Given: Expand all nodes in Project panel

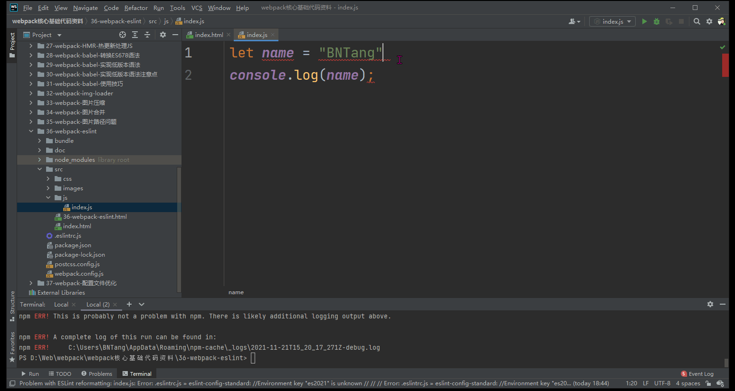Looking at the screenshot, I should [x=135, y=35].
